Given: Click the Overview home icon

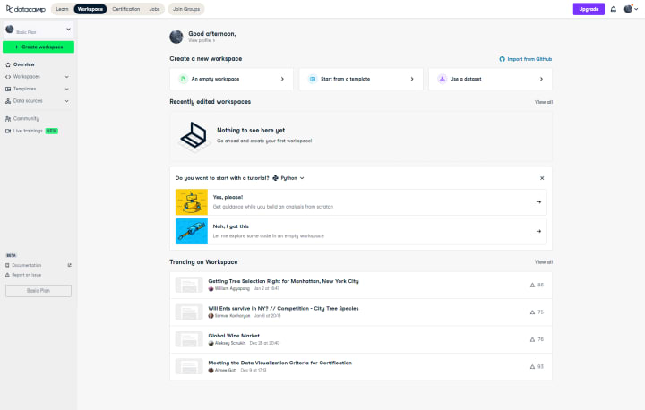Looking at the screenshot, I should (8, 64).
